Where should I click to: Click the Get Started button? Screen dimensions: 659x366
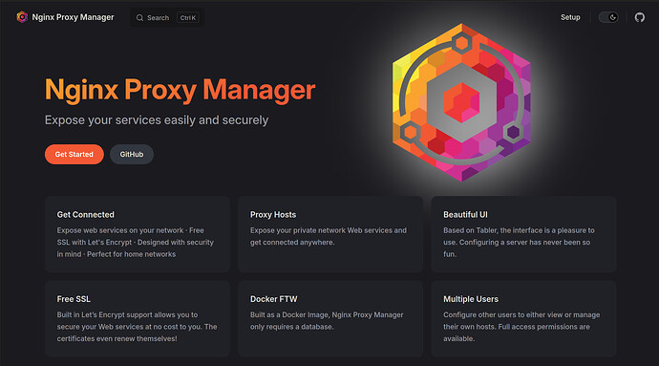74,155
